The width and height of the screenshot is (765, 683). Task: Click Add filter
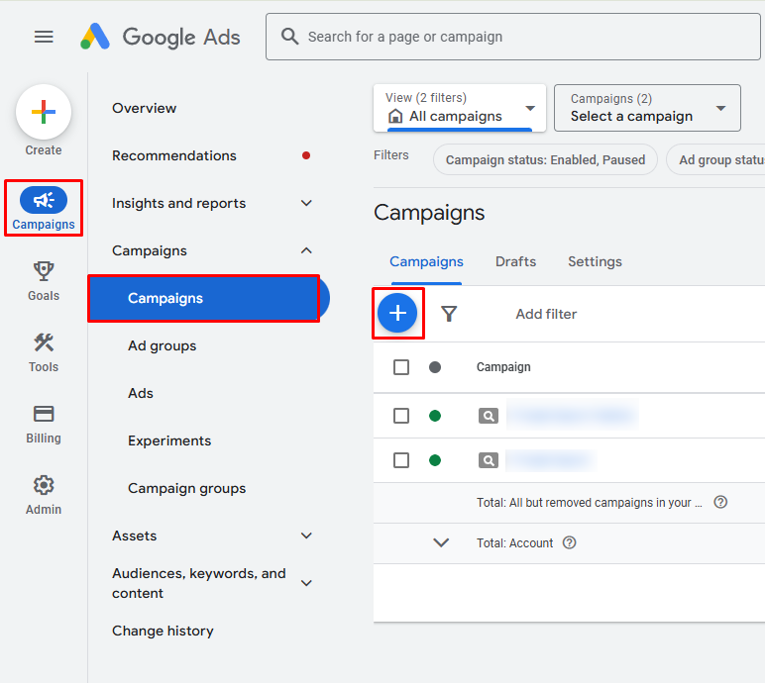point(546,314)
